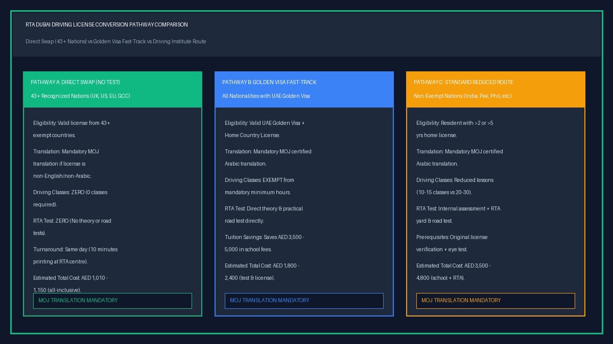Click Pathway C Reduced lessons entry

(455, 186)
